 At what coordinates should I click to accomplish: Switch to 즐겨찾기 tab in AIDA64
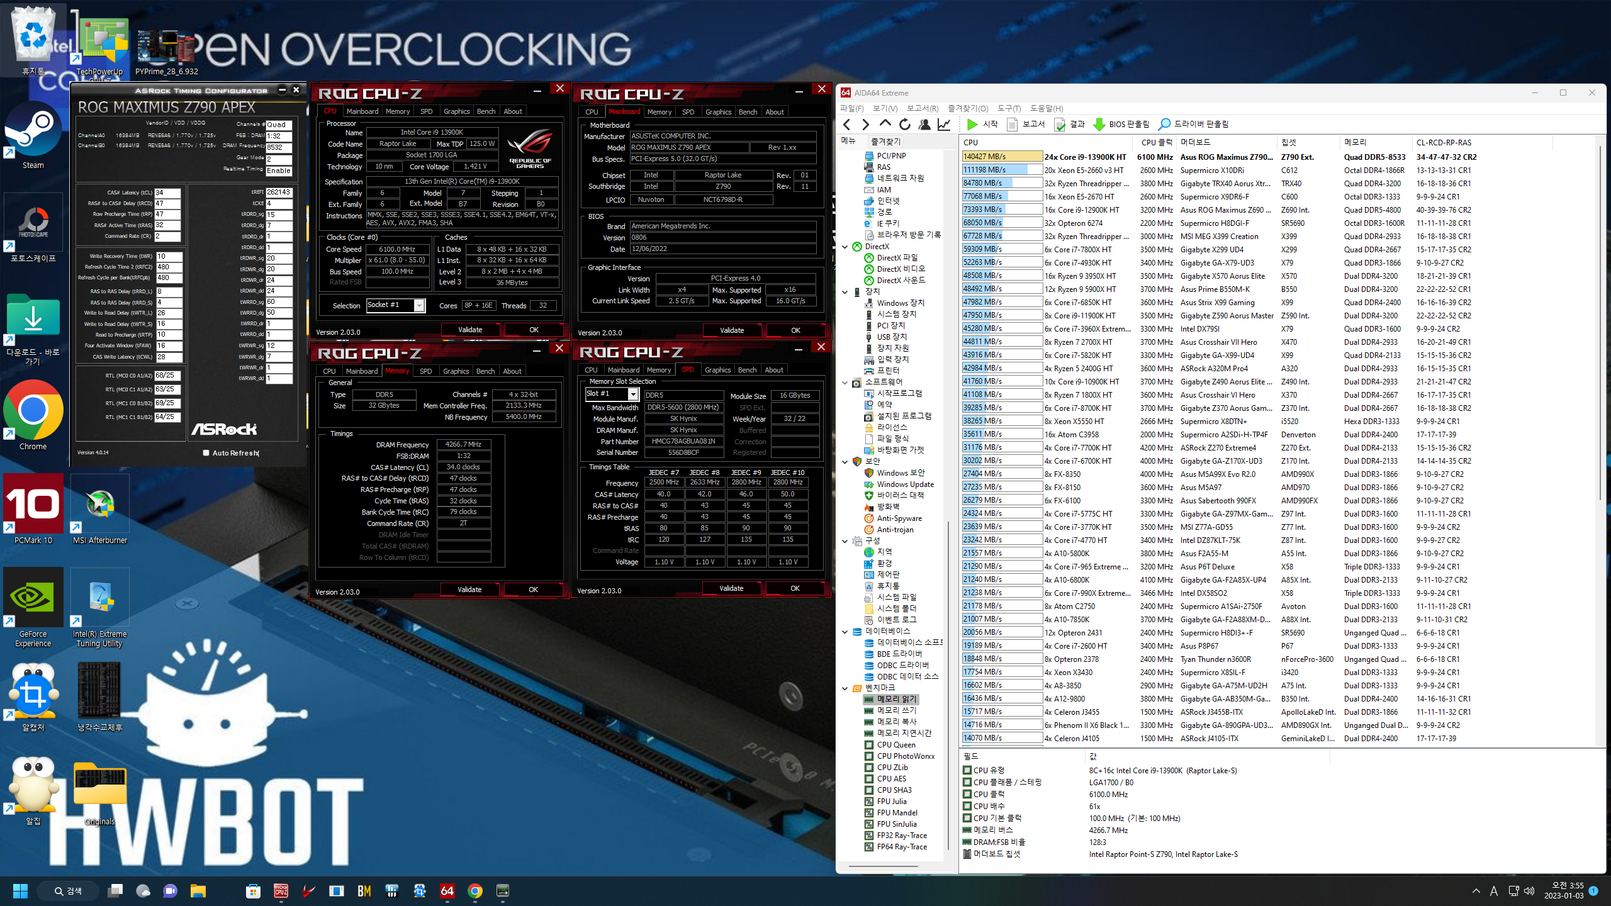[885, 142]
